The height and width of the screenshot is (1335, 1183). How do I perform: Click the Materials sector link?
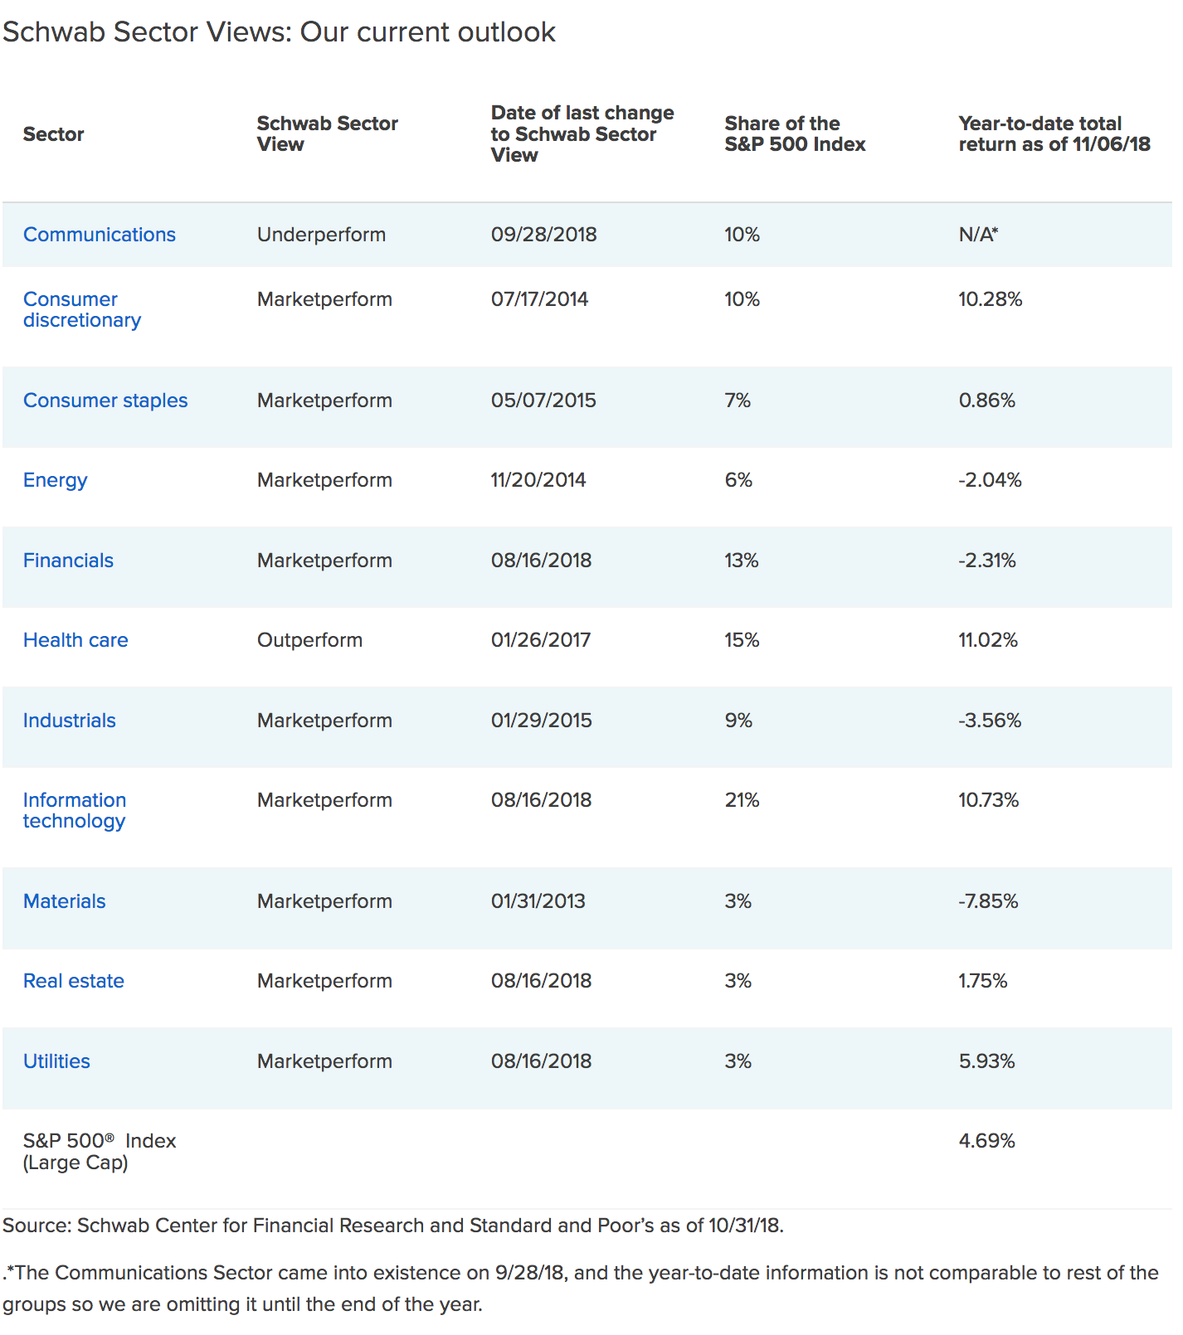tap(65, 901)
